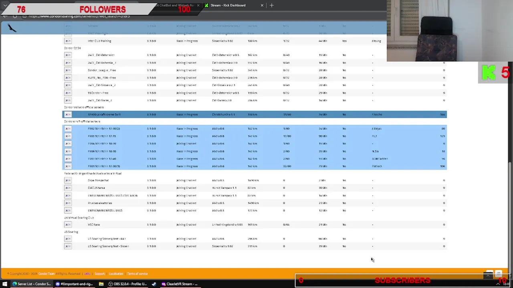Join the ENTRENAMIENTOS LIBRES server
Image resolution: width=513 pixels, height=288 pixels.
tap(68, 210)
